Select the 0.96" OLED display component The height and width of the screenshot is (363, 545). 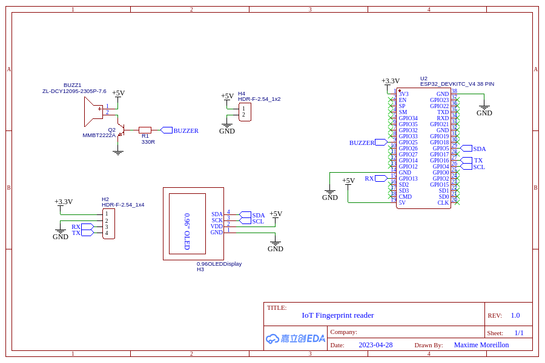coord(193,223)
